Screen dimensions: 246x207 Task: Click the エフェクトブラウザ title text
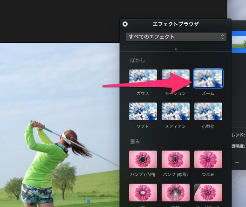point(176,24)
